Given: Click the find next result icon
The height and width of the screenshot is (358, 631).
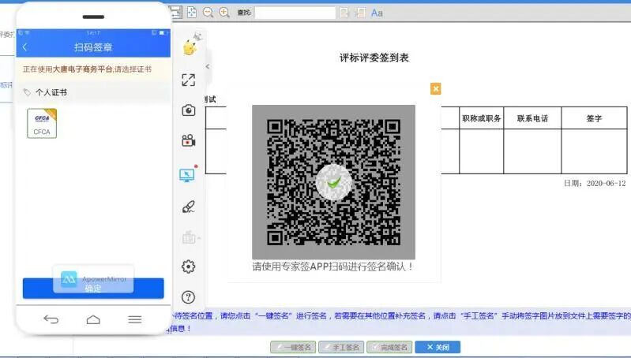Looking at the screenshot, I should (x=361, y=13).
